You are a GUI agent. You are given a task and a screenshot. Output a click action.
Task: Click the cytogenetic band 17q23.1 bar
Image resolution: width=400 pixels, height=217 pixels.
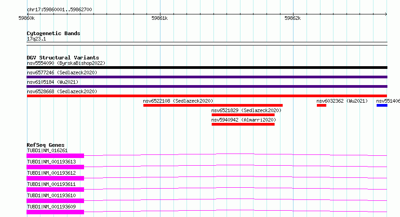[x=207, y=44]
